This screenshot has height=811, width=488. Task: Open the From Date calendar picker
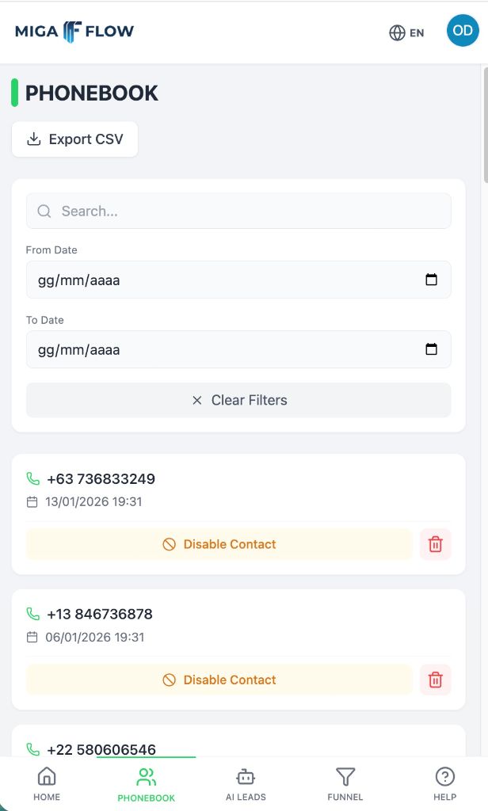[x=431, y=280]
